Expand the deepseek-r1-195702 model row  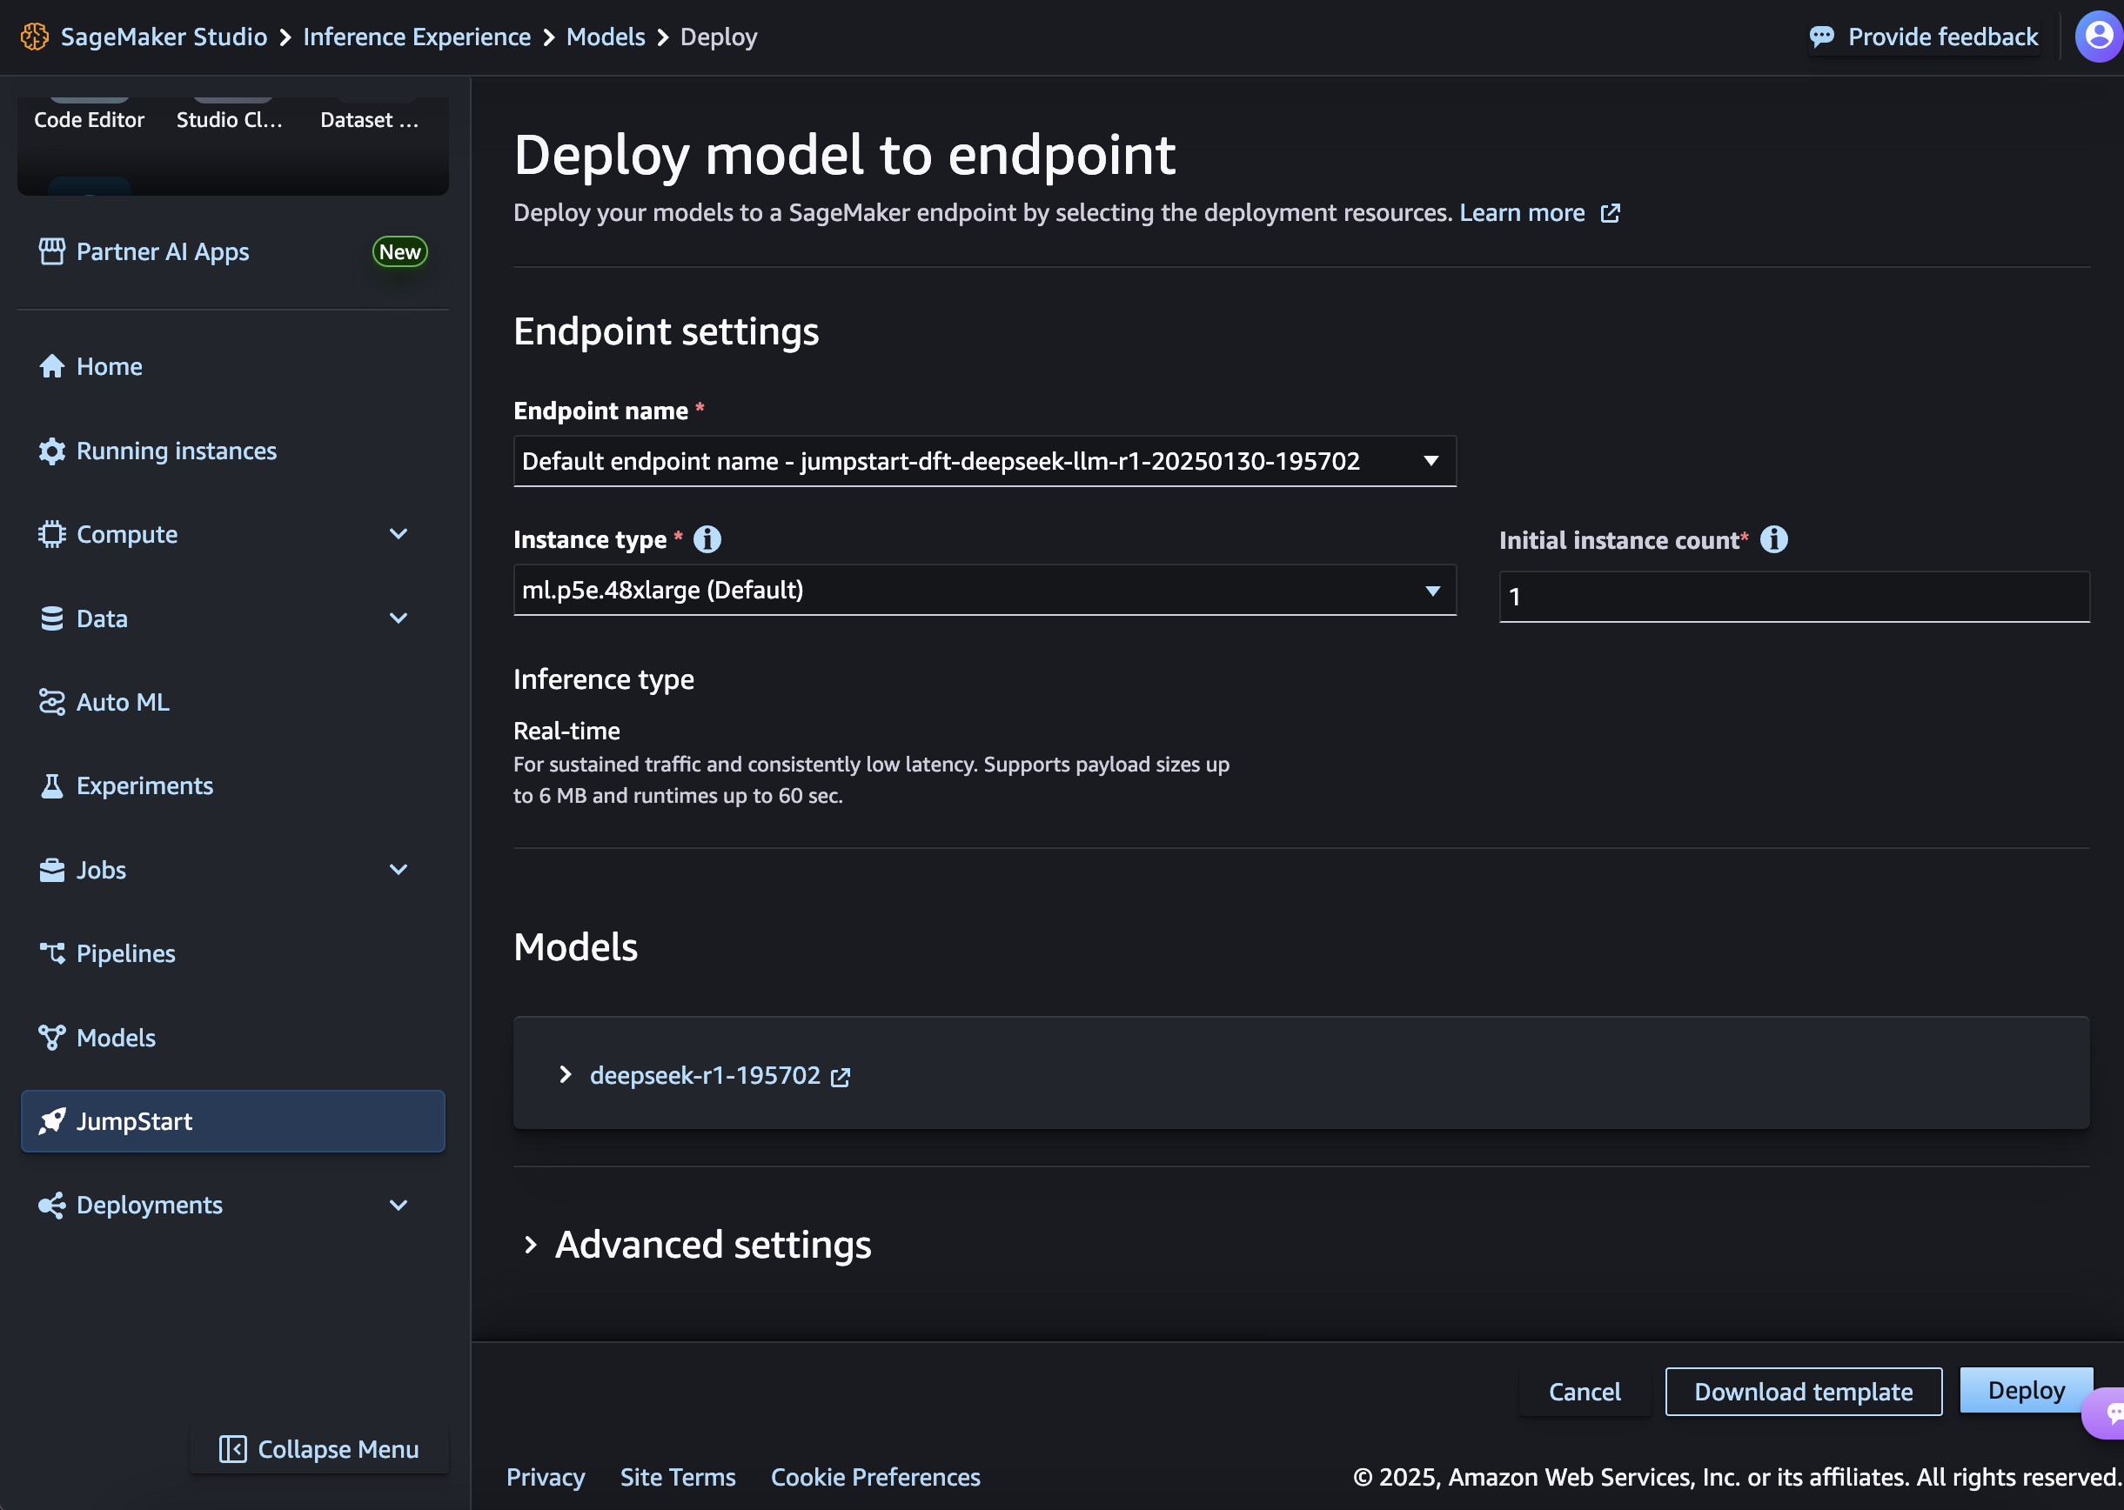pyautogui.click(x=566, y=1076)
